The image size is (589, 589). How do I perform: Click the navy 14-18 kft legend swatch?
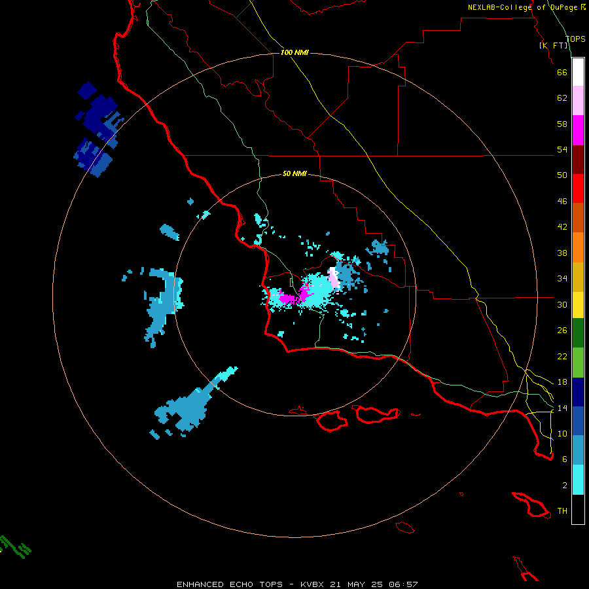[578, 392]
